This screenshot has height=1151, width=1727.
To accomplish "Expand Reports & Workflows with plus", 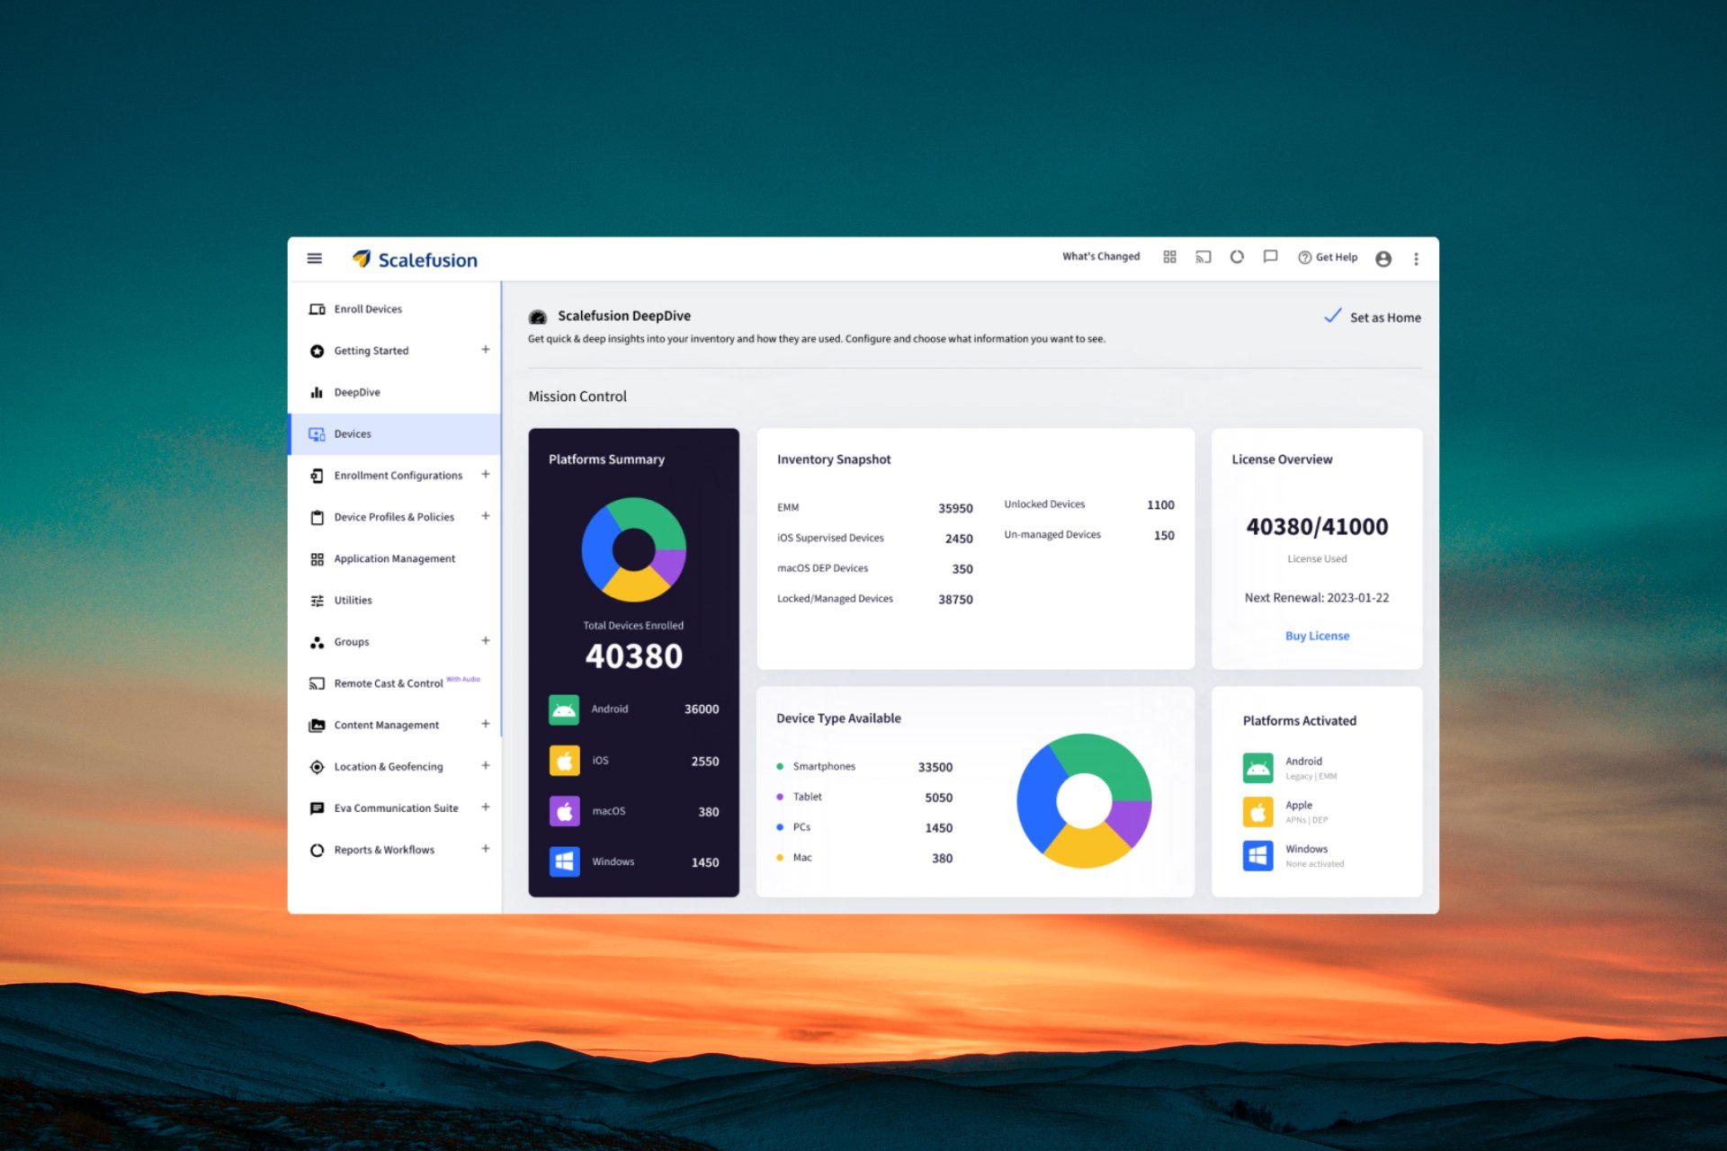I will point(486,849).
